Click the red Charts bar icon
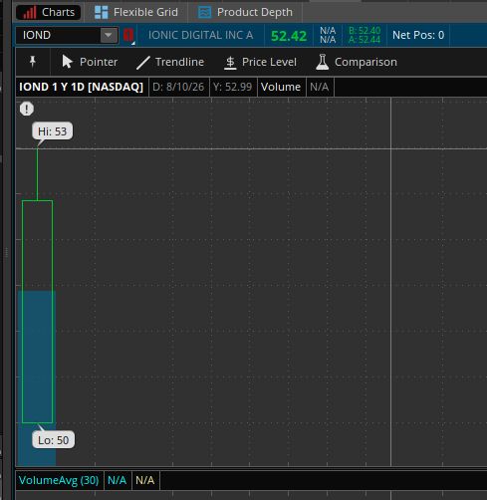This screenshot has height=500, width=487. (29, 13)
